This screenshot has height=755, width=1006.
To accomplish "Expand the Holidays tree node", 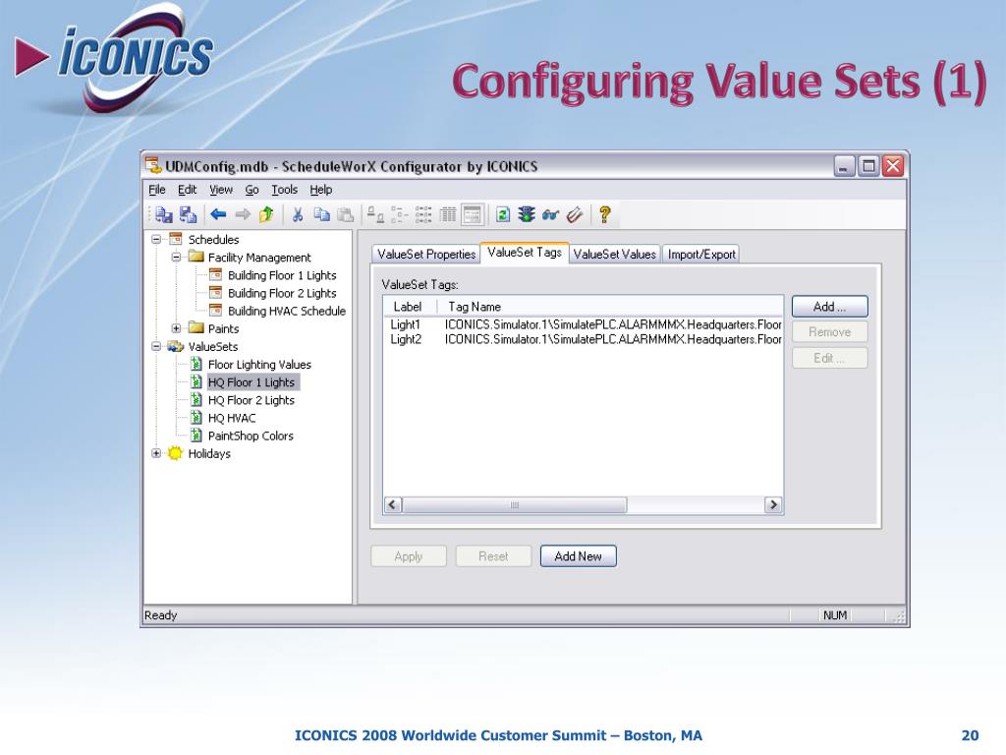I will (156, 454).
